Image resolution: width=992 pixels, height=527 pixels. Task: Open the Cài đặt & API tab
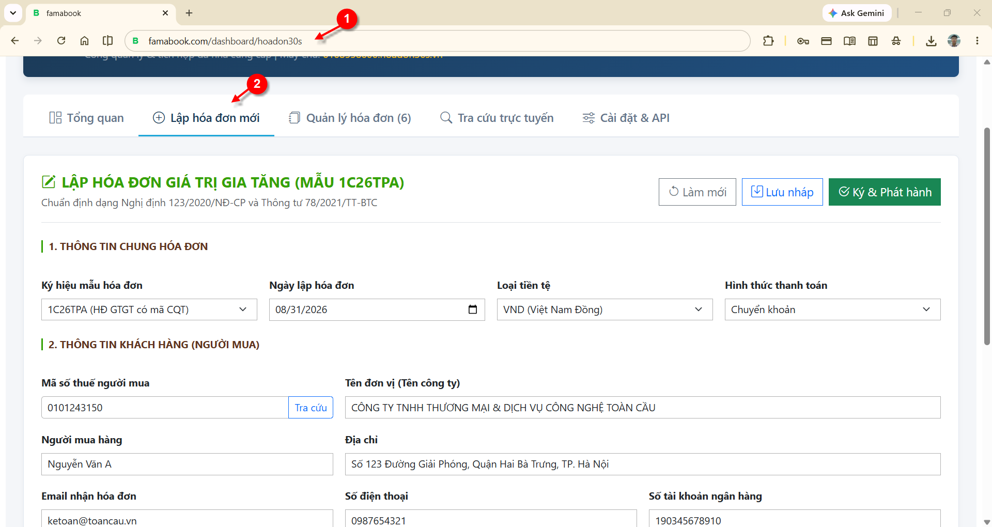coord(626,118)
